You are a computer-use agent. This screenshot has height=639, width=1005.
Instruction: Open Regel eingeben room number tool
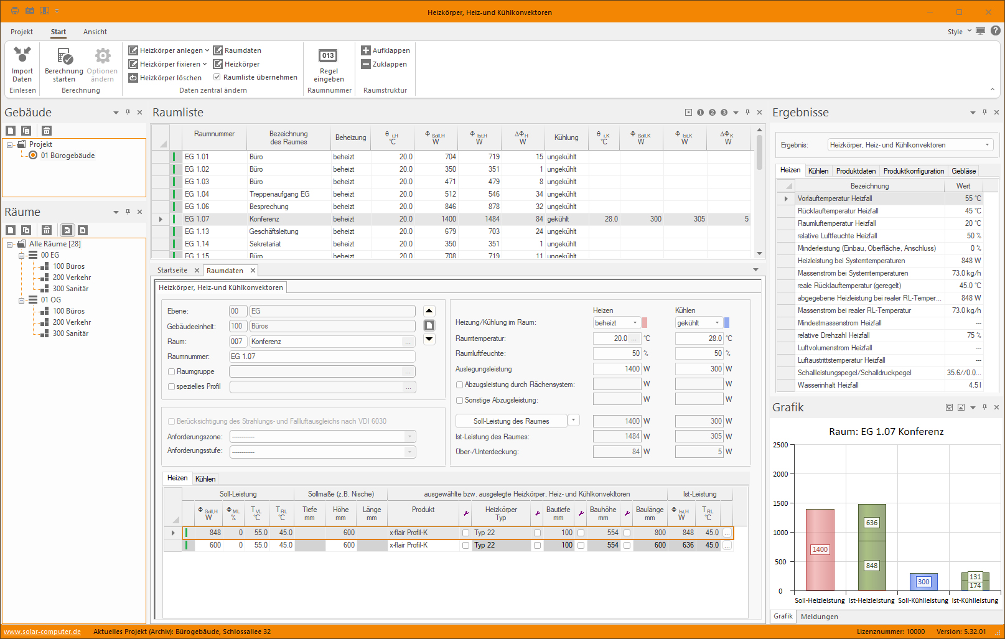(x=328, y=56)
